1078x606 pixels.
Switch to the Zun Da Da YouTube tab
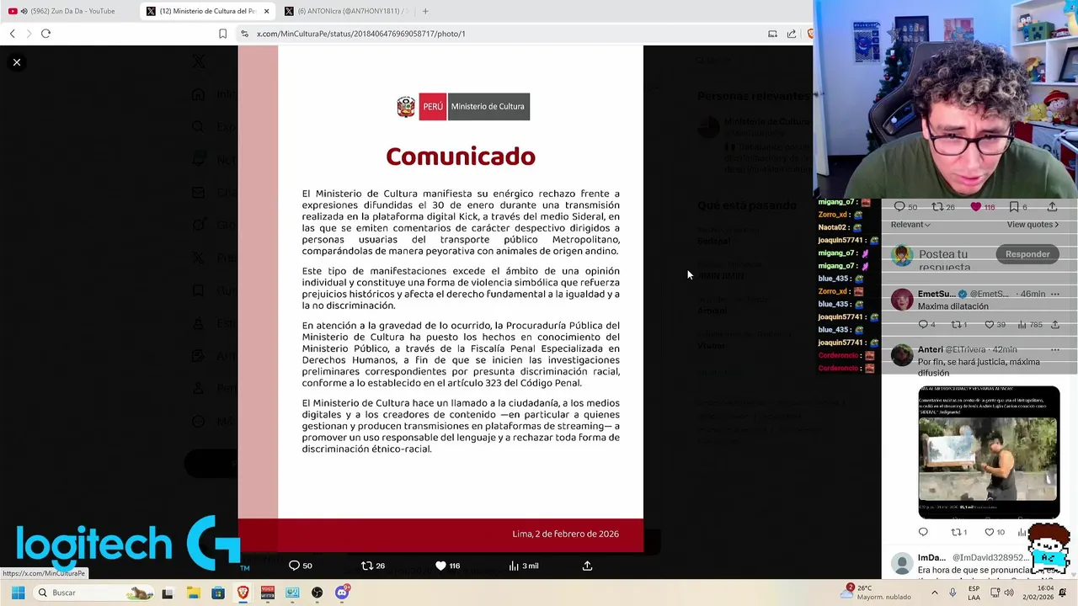69,11
